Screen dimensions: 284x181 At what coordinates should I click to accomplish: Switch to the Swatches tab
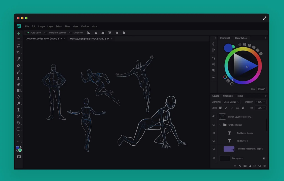[x=225, y=38]
